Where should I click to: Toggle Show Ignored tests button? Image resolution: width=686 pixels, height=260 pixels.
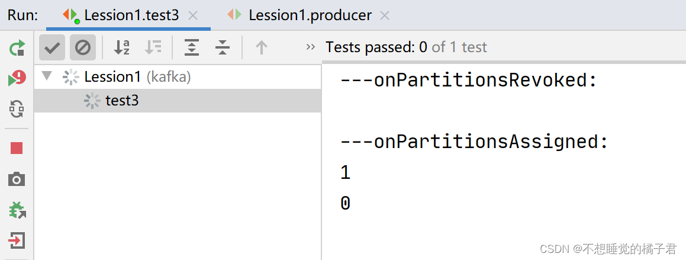83,47
